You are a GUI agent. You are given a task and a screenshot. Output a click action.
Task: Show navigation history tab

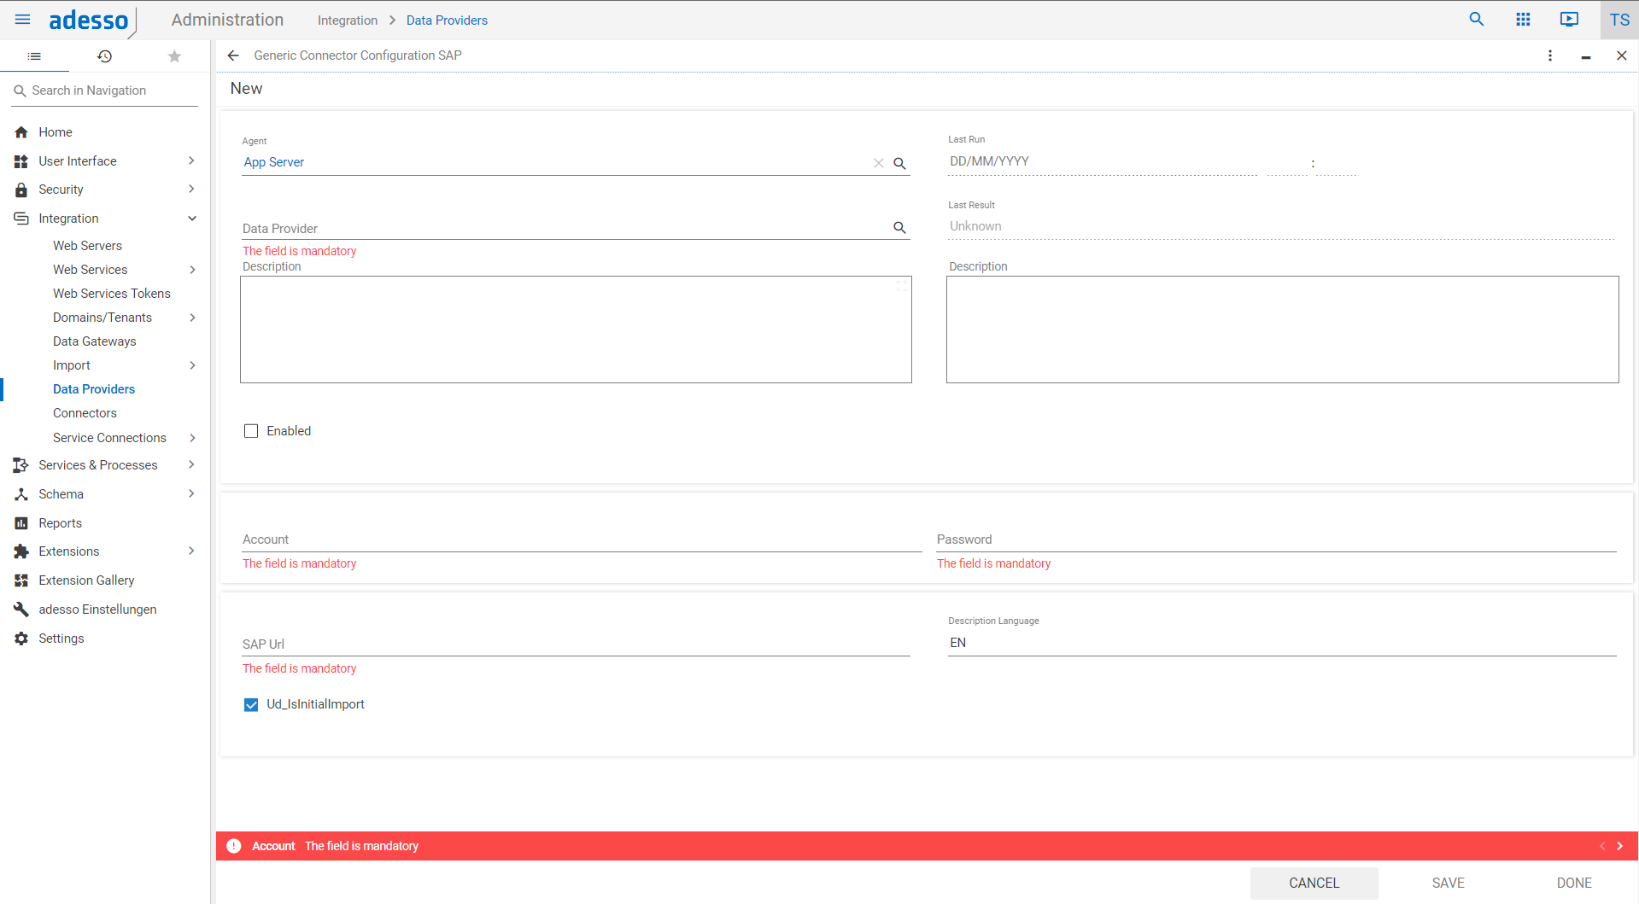tap(104, 56)
